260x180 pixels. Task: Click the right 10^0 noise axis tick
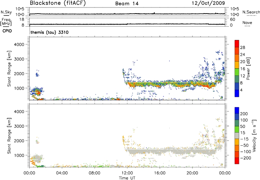tap(234, 15)
